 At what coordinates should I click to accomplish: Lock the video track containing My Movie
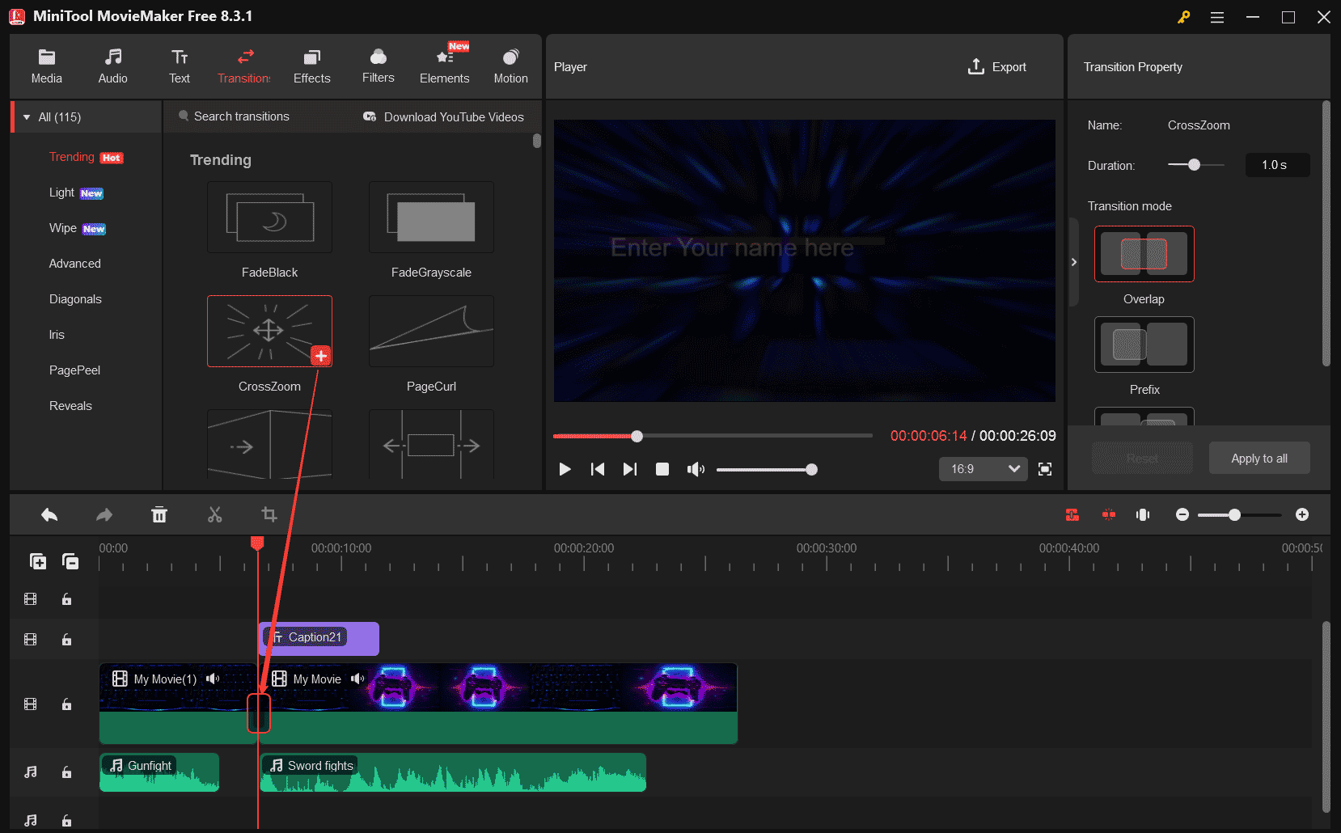coord(66,704)
